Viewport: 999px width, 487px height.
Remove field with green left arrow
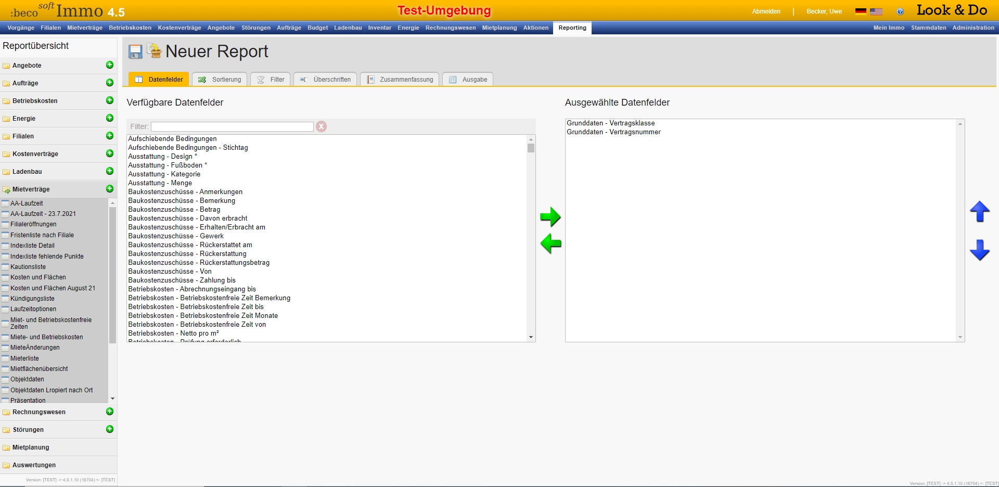550,244
